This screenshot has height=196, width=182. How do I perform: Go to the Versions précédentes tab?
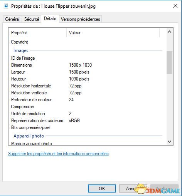(x=81, y=19)
